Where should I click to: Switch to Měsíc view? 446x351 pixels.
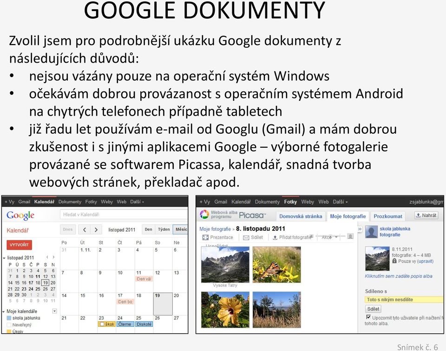pyautogui.click(x=180, y=229)
